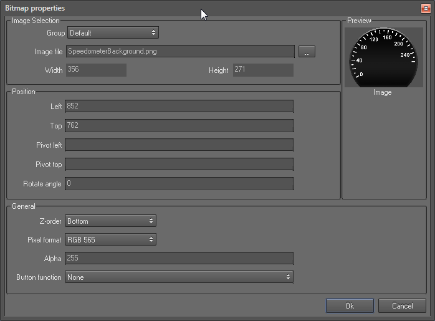Browse for image file with ellipsis button
The height and width of the screenshot is (321, 435).
point(307,52)
